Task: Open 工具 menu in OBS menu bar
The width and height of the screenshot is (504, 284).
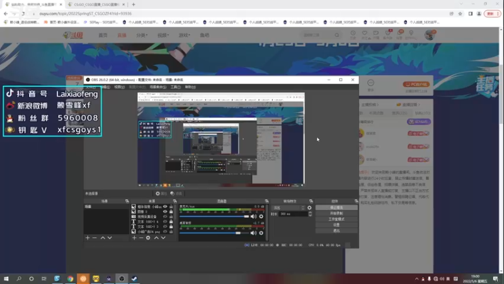Action: [x=176, y=87]
